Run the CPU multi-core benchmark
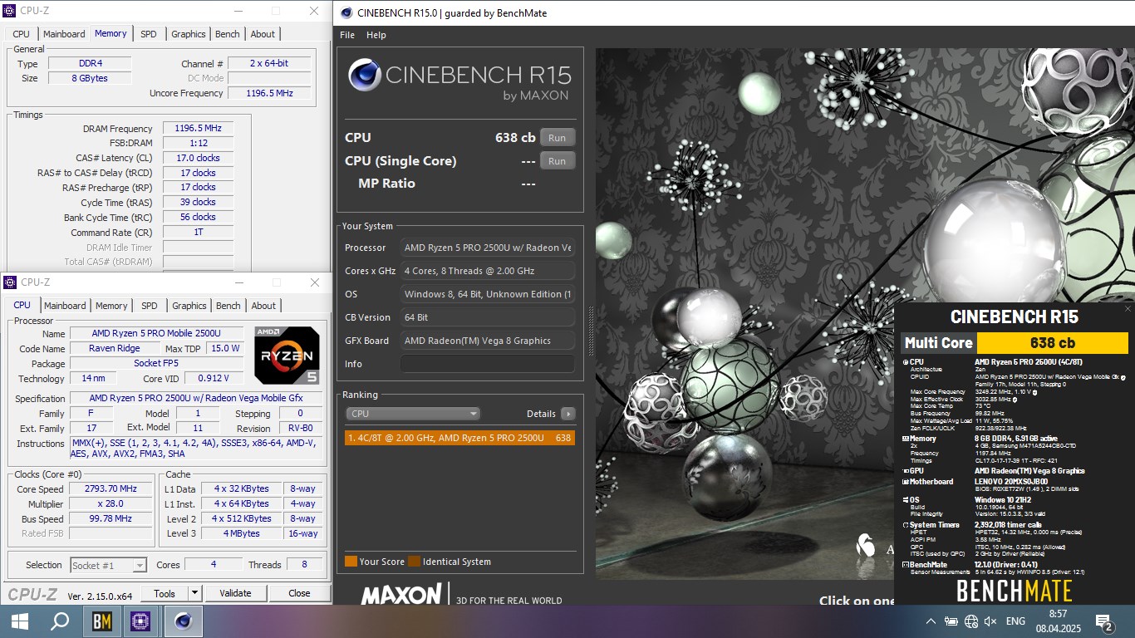 click(558, 138)
